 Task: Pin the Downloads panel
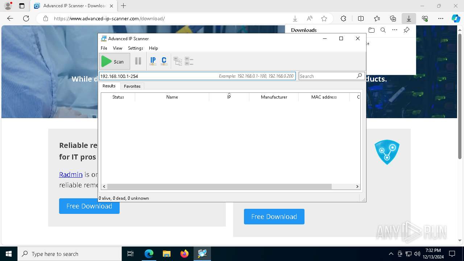tap(407, 30)
